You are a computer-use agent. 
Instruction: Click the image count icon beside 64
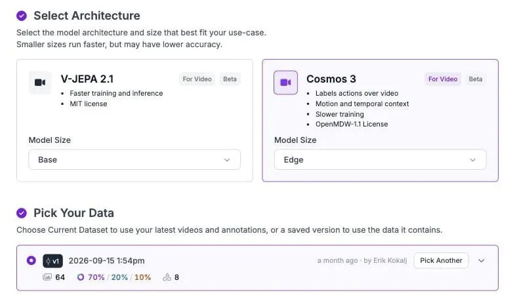(47, 277)
